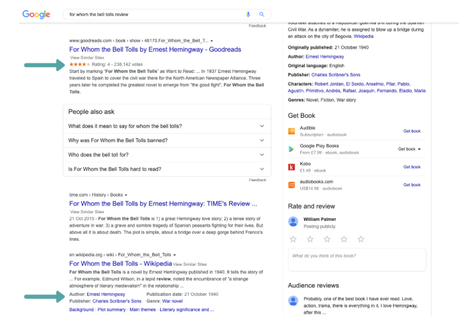Screen dimensions: 459x331
Task: Click the 'People also ask' heading
Action: click(92, 112)
